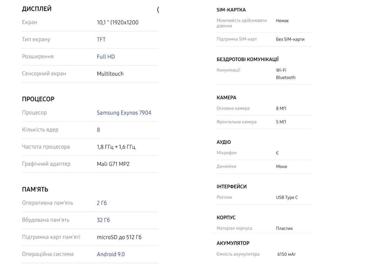Click the Samsung Exynos 7904 processor link
The image size is (379, 268).
(124, 113)
